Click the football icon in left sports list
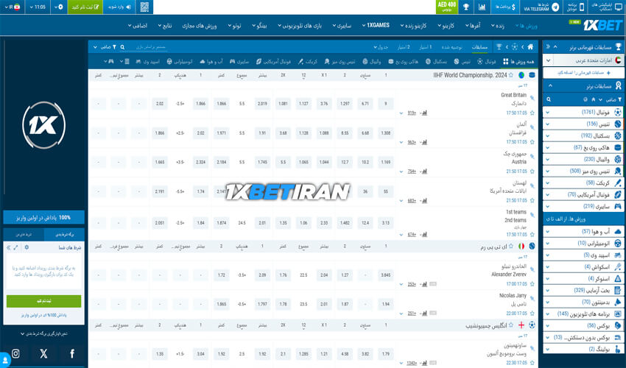The width and height of the screenshot is (626, 368). pyautogui.click(x=618, y=112)
